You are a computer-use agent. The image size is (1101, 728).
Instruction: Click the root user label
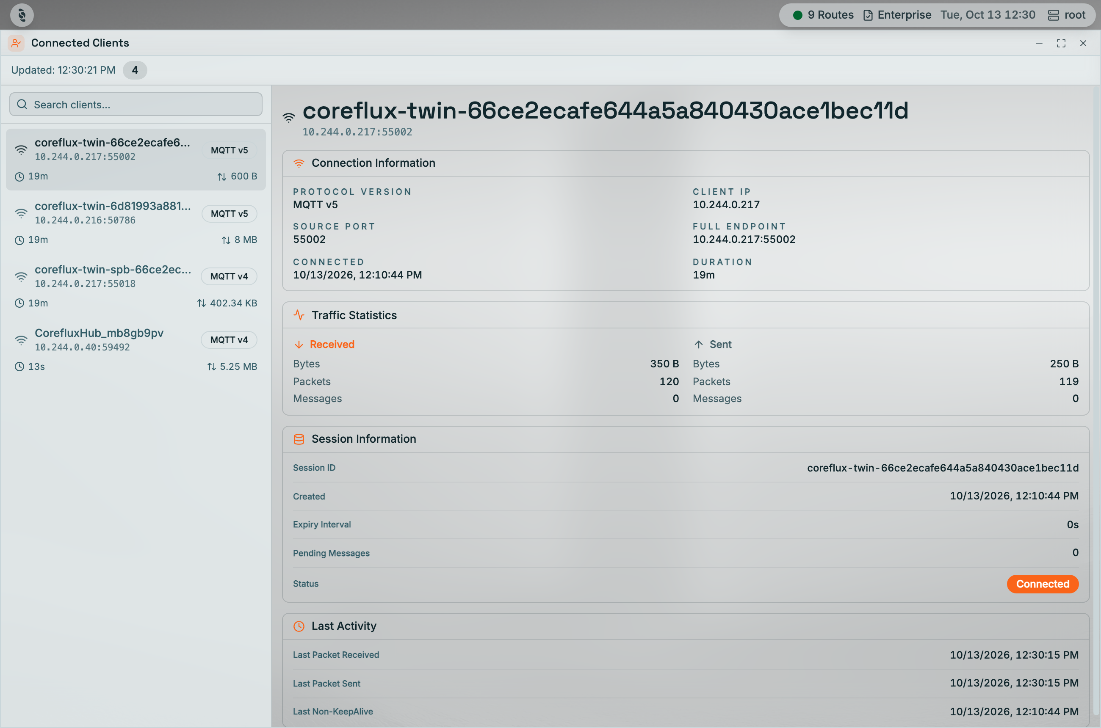[1075, 15]
